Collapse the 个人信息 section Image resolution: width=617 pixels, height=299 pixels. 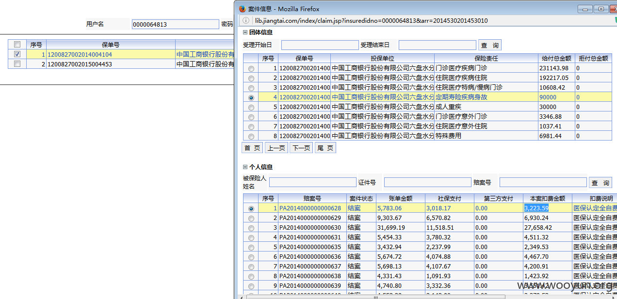click(245, 167)
